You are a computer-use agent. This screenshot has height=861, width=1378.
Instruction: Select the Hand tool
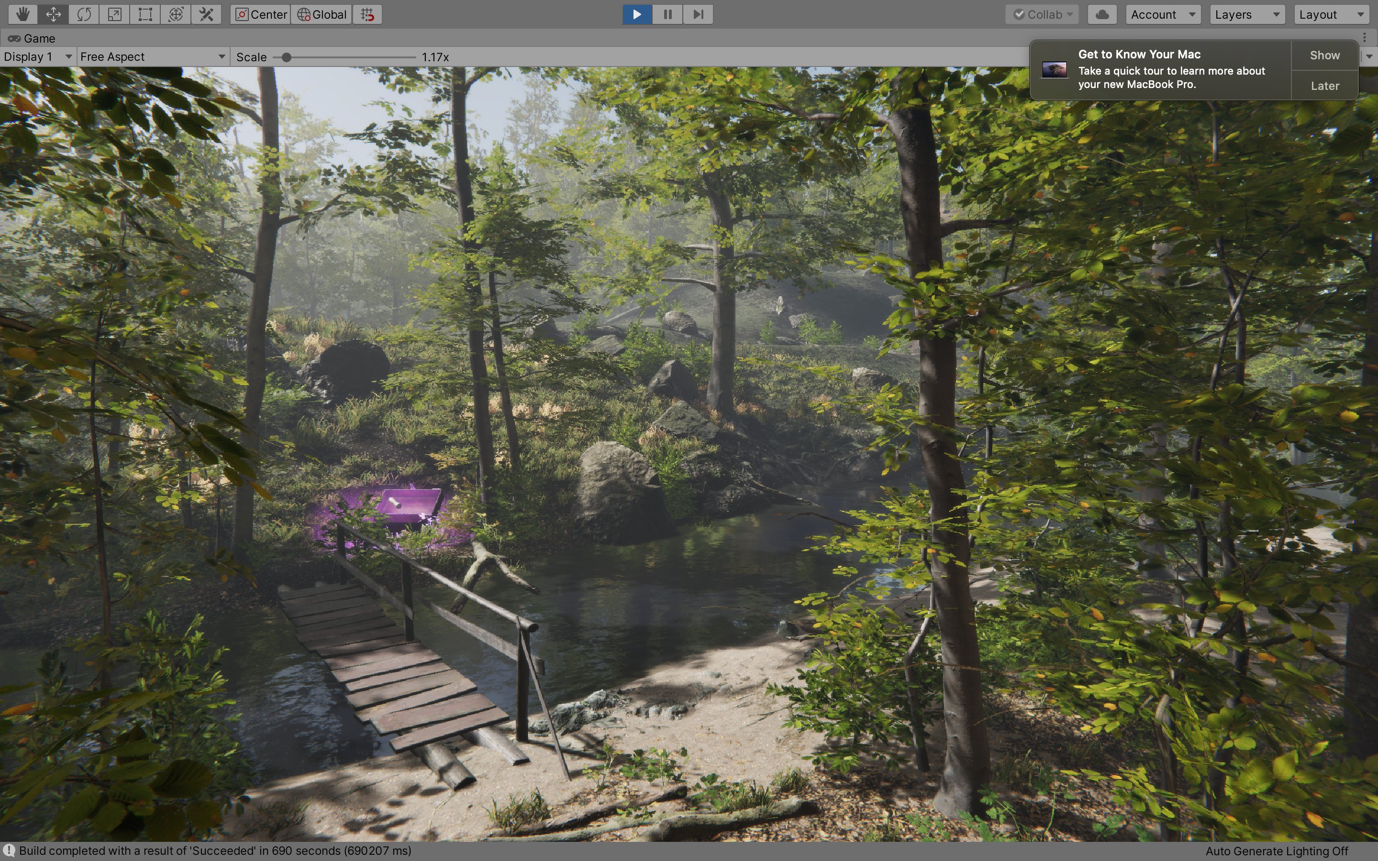23,14
